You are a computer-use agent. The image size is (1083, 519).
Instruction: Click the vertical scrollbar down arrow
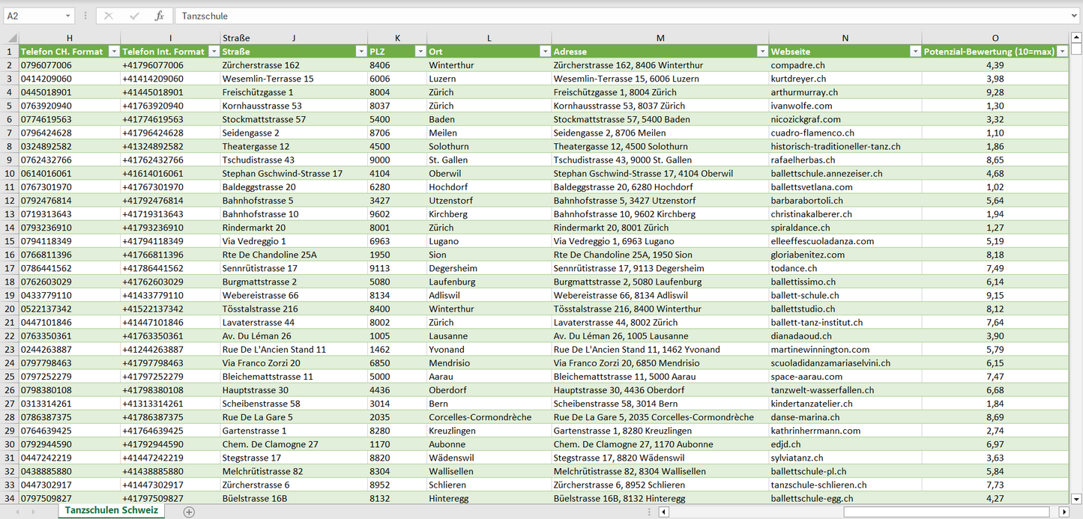tap(1076, 498)
